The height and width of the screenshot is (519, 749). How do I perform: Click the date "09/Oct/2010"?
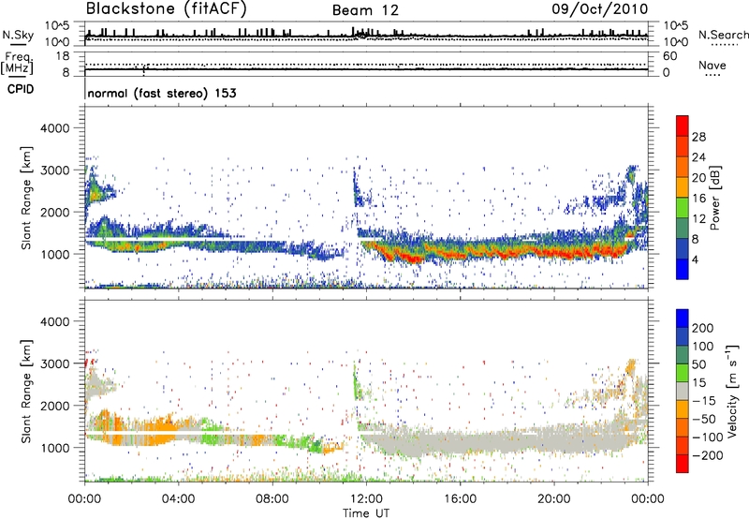[x=599, y=8]
